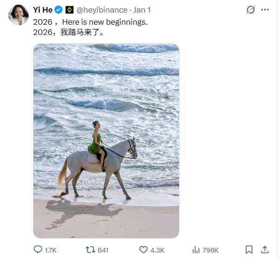
Task: Click the yellow Binance affiliation badge
Action: pos(69,10)
